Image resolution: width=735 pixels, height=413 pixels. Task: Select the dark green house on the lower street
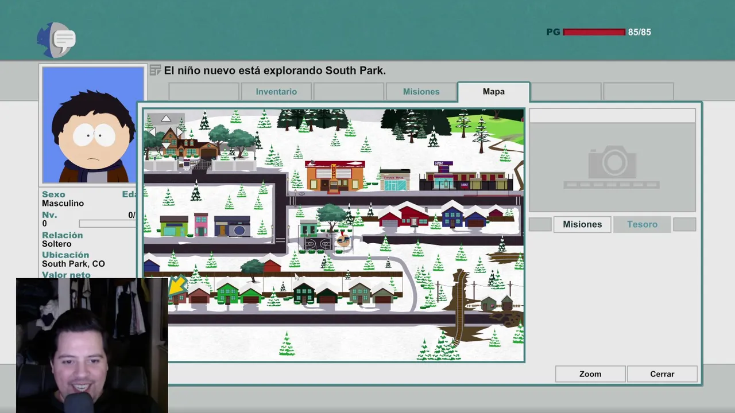[304, 293]
